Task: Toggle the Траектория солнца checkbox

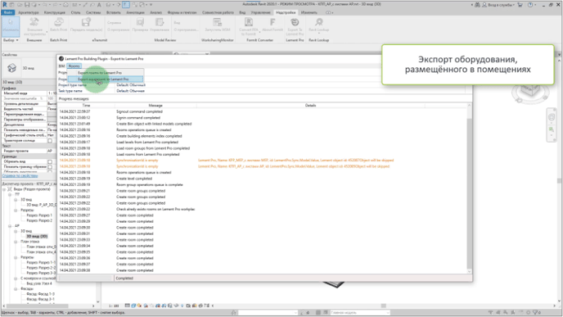Action: pyautogui.click(x=50, y=141)
